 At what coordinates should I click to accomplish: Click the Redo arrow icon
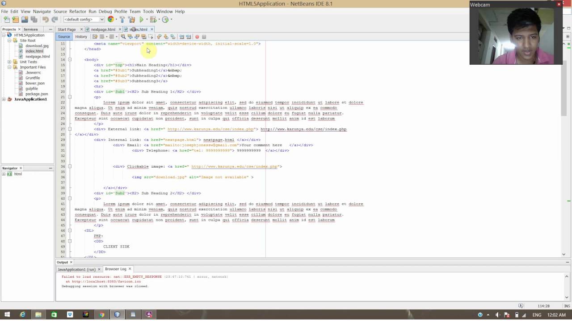tap(55, 20)
